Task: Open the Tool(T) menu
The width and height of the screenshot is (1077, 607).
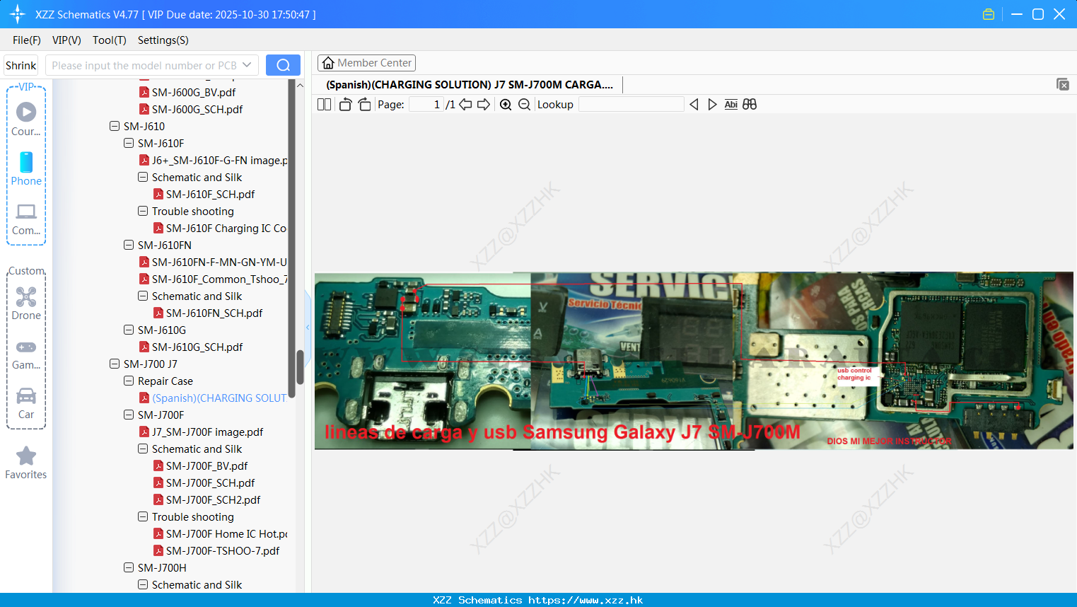Action: (110, 40)
